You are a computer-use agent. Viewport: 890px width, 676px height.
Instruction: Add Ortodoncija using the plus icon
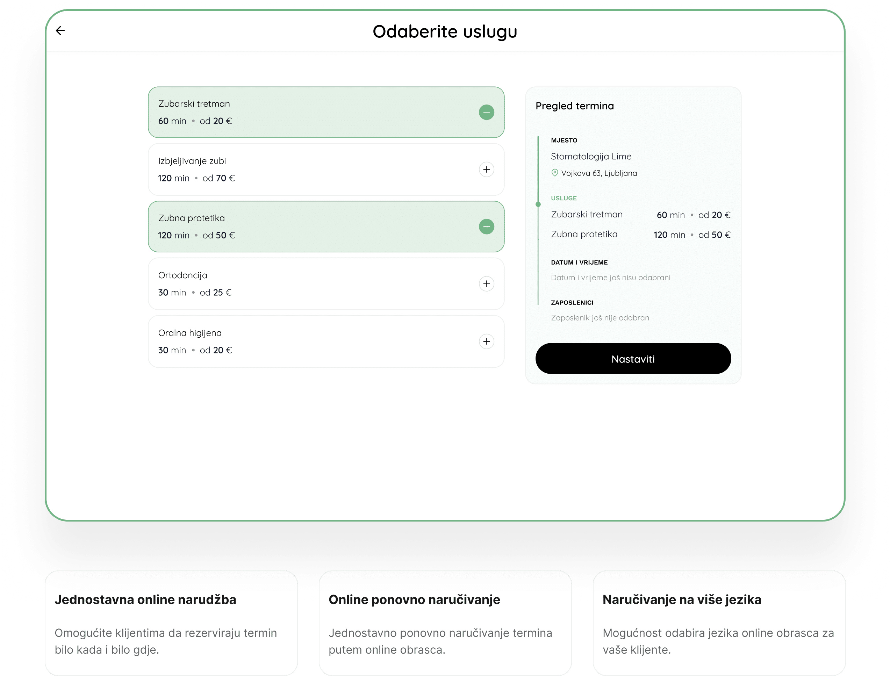pos(487,284)
